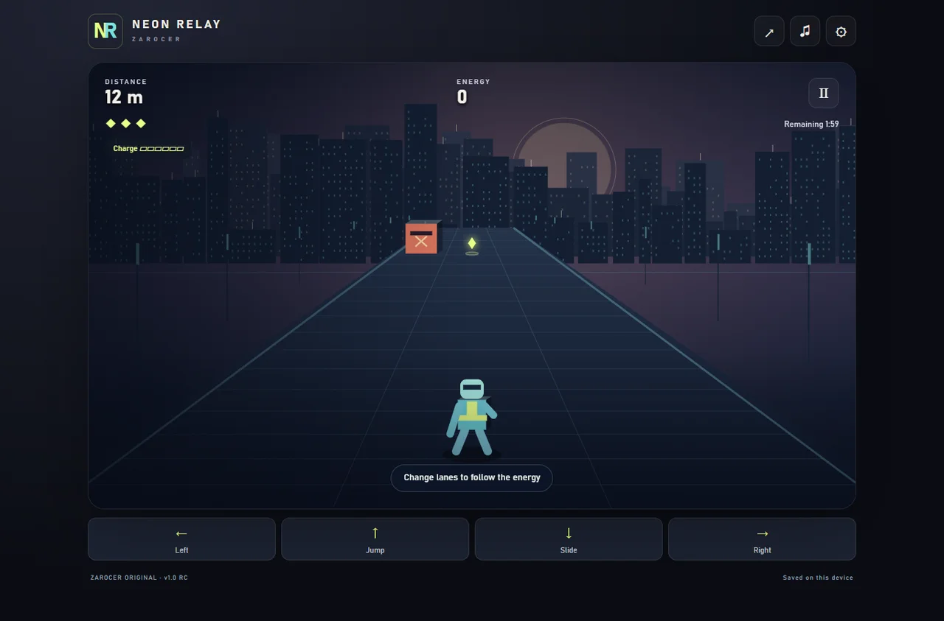Click the robot runner character
This screenshot has width=944, height=621.
(x=472, y=418)
